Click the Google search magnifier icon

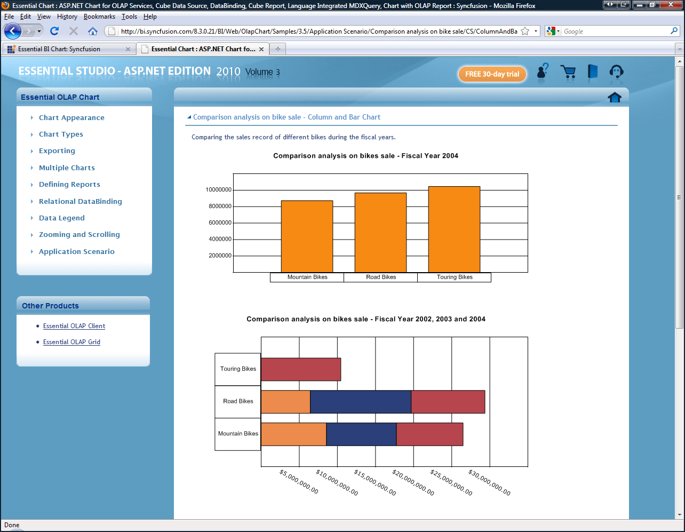click(x=674, y=31)
